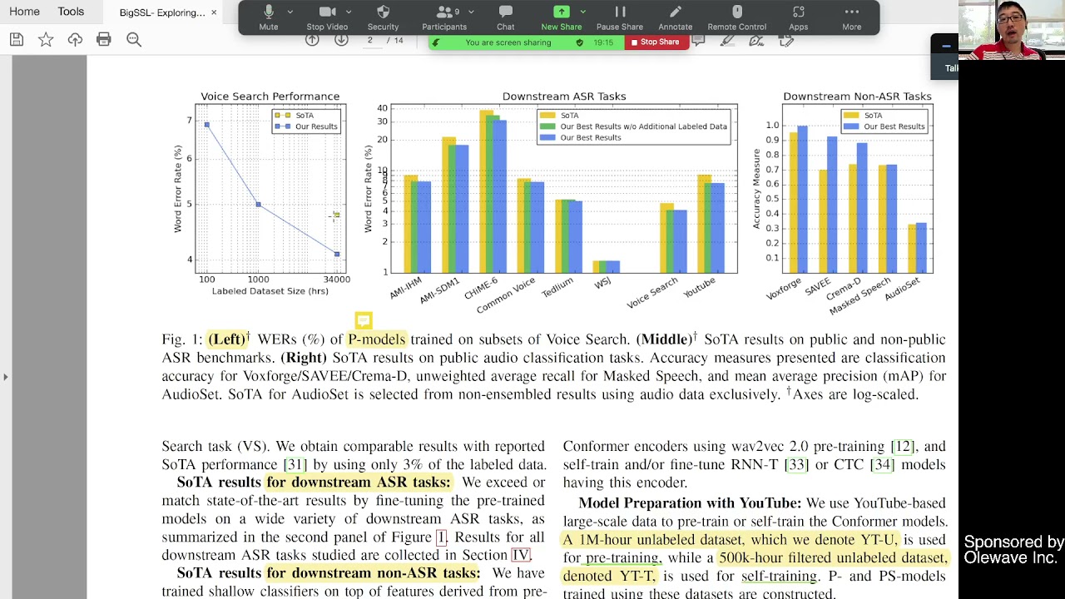Click Stop Video in Zoom toolbar
This screenshot has width=1065, height=599.
[327, 17]
